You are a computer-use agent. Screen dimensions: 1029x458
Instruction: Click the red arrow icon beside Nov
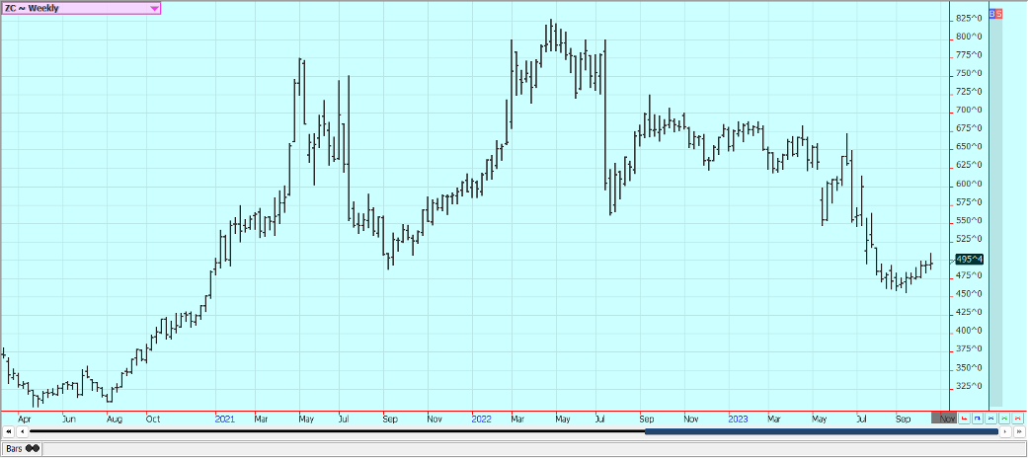coord(964,418)
